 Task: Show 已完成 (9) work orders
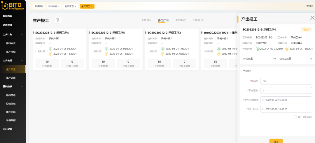(198, 20)
